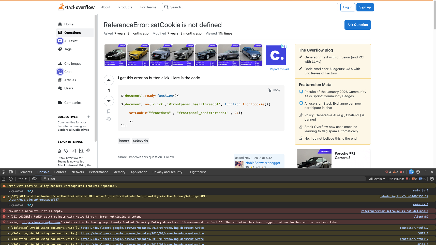Open the top JavaScript context dropdown
Image resolution: width=436 pixels, height=245 pixels.
[22, 179]
